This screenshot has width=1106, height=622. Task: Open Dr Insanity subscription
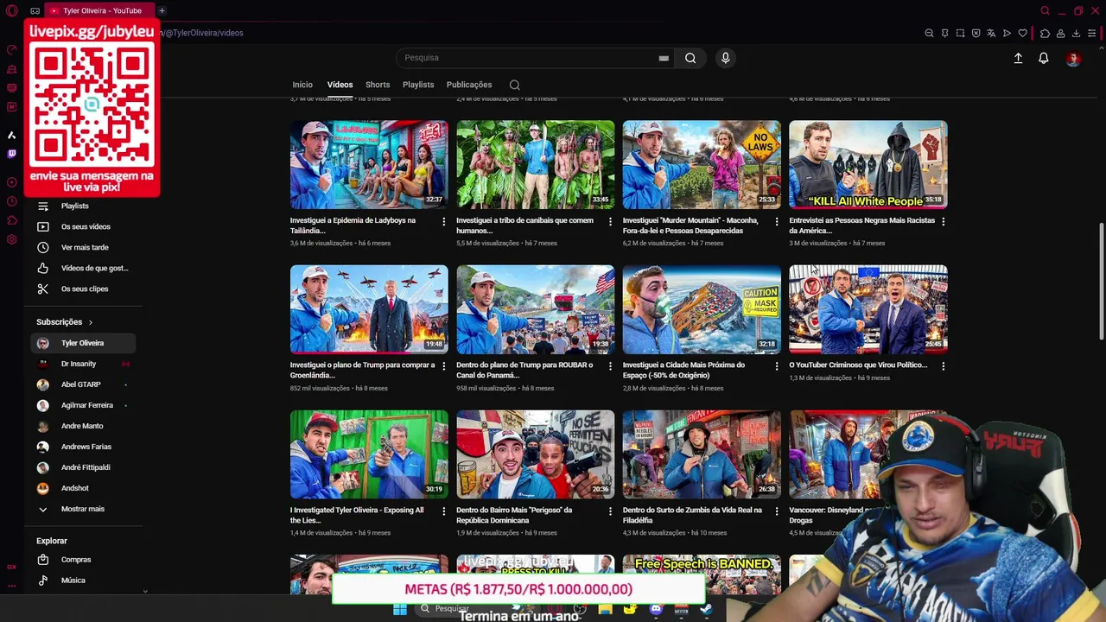[x=83, y=364]
